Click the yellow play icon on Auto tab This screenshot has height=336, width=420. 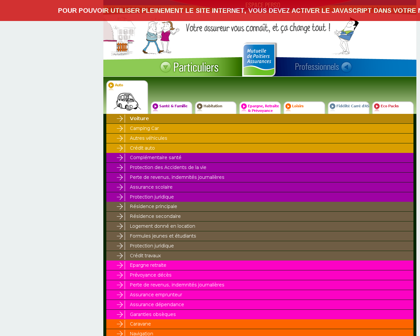[x=111, y=85]
